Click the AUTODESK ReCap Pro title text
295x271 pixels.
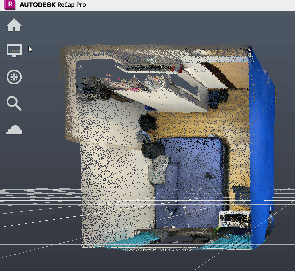52,5
